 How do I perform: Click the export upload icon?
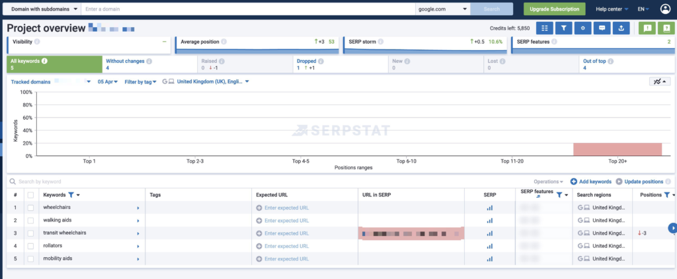tap(621, 28)
